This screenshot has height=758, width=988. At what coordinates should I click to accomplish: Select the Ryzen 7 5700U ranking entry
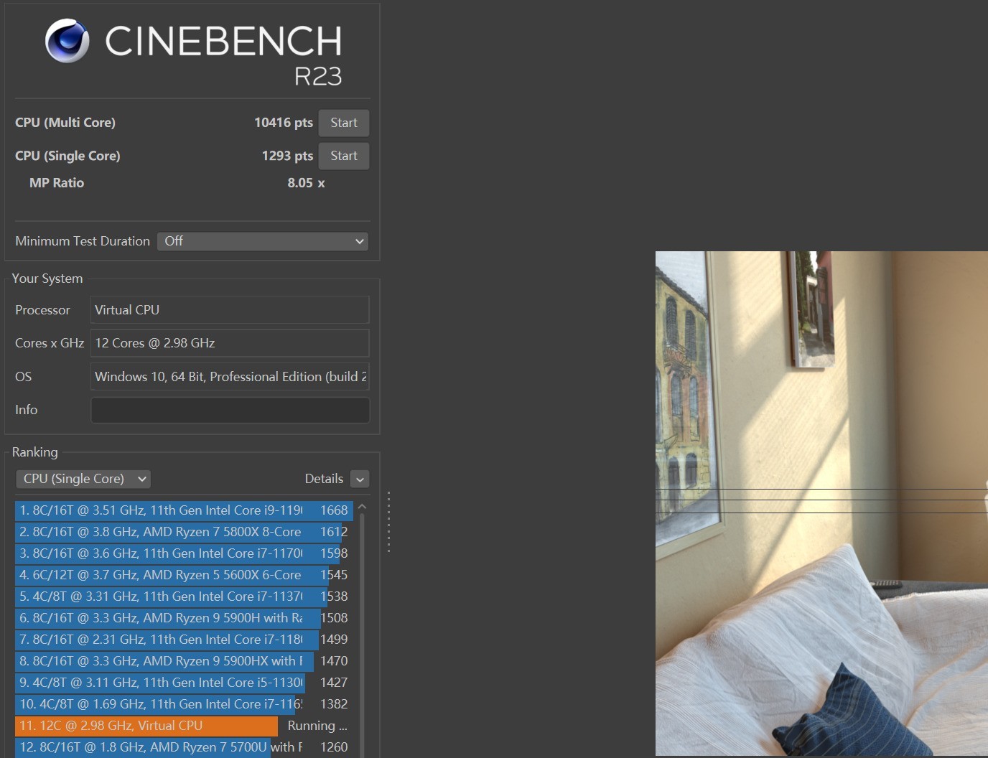(183, 747)
